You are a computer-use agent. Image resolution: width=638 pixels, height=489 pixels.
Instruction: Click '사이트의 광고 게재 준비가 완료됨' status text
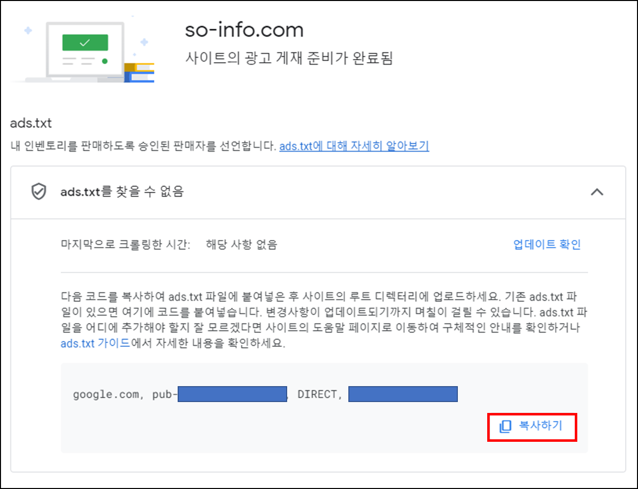coord(289,58)
